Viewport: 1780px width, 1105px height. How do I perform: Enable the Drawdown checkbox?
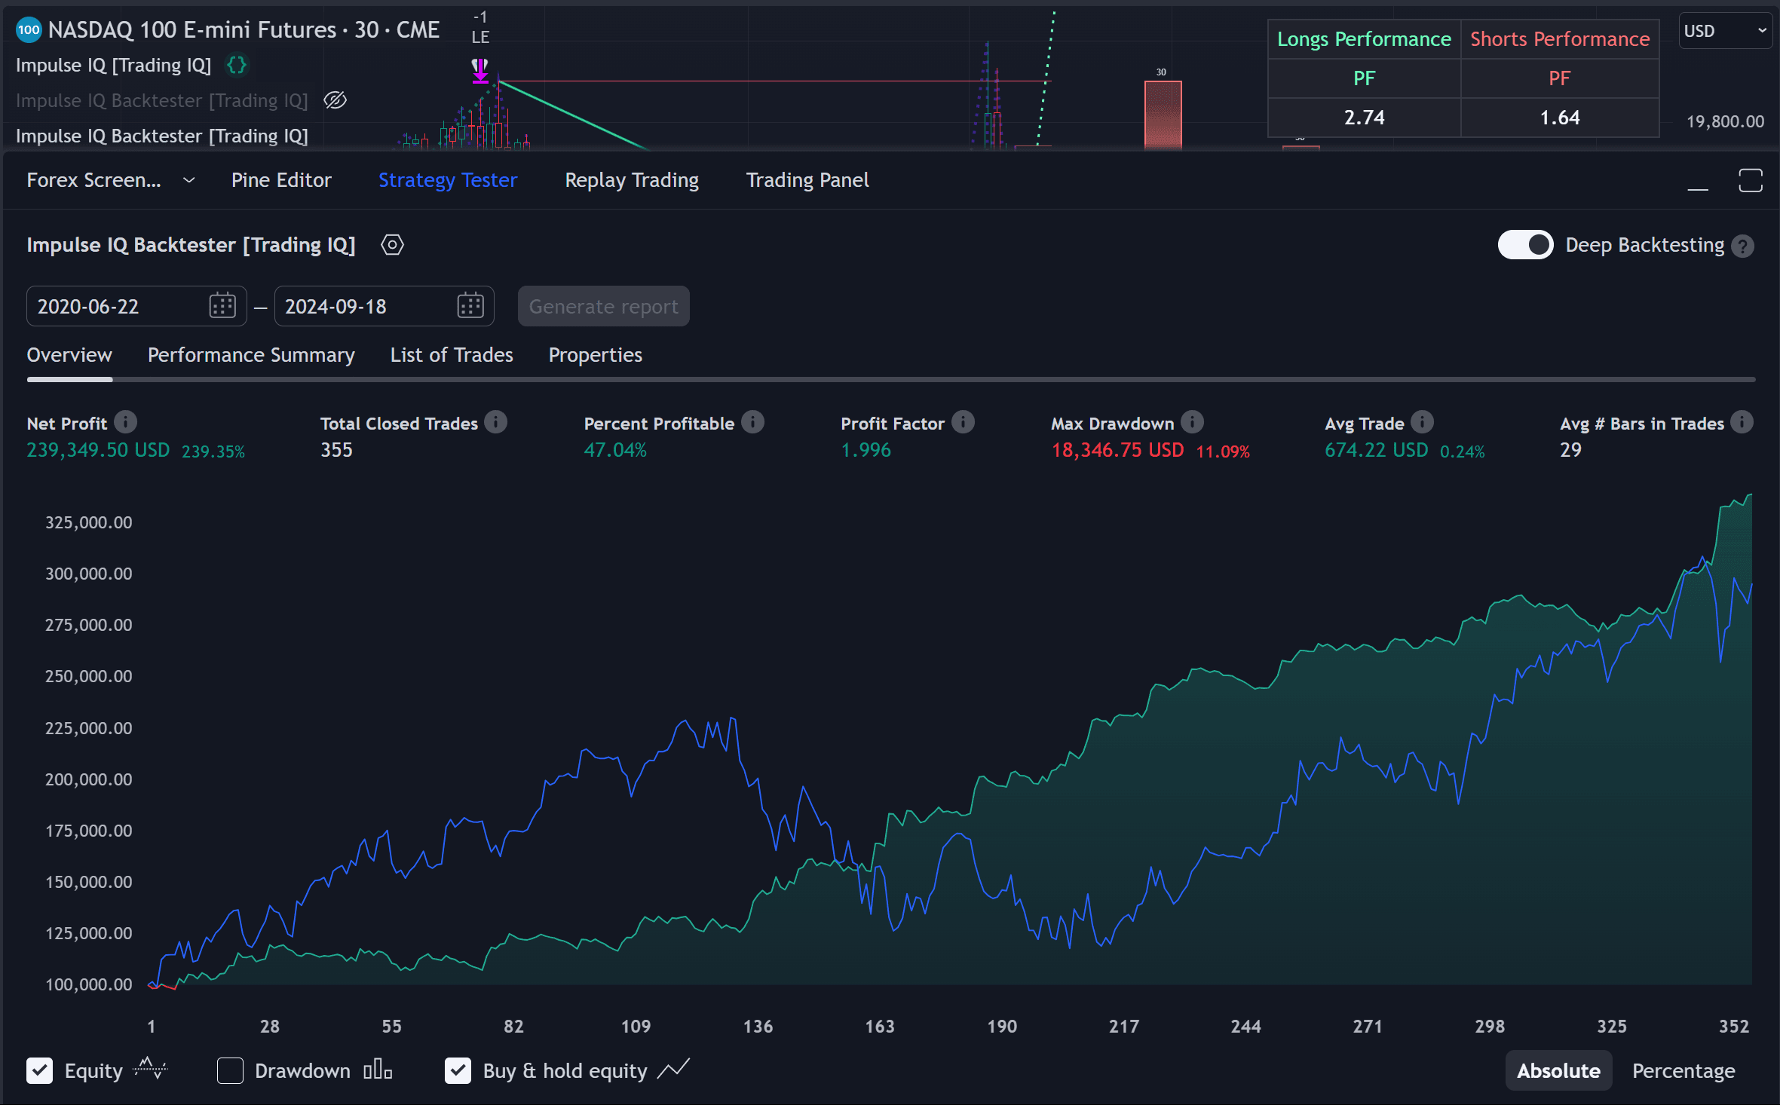(x=230, y=1070)
